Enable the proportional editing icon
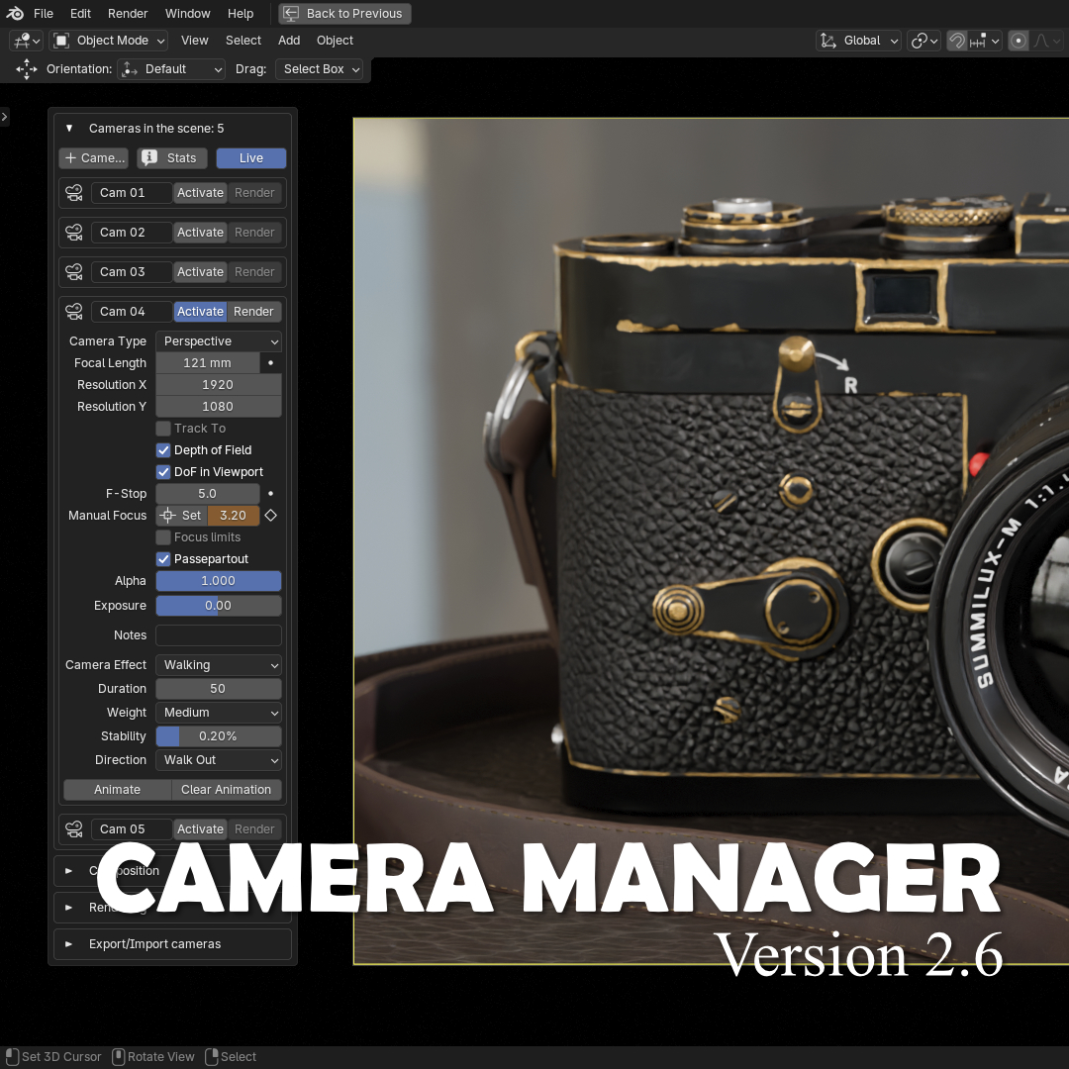The width and height of the screenshot is (1069, 1069). [1019, 41]
